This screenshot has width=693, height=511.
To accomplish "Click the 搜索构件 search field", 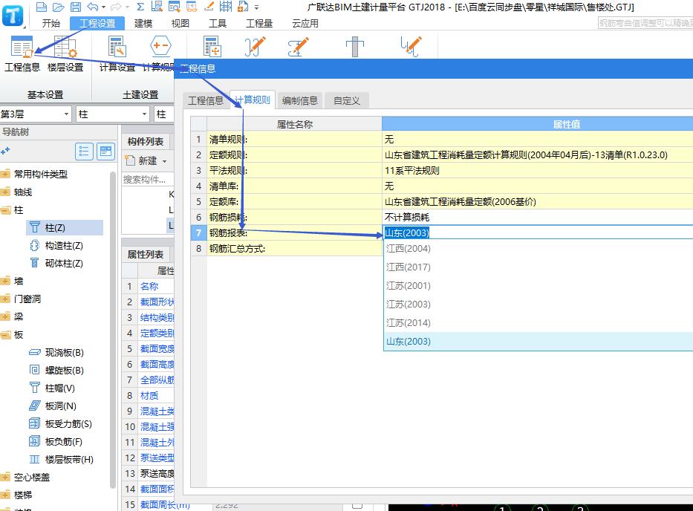I will [148, 180].
